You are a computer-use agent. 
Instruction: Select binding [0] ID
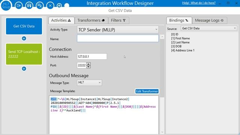[175, 34]
